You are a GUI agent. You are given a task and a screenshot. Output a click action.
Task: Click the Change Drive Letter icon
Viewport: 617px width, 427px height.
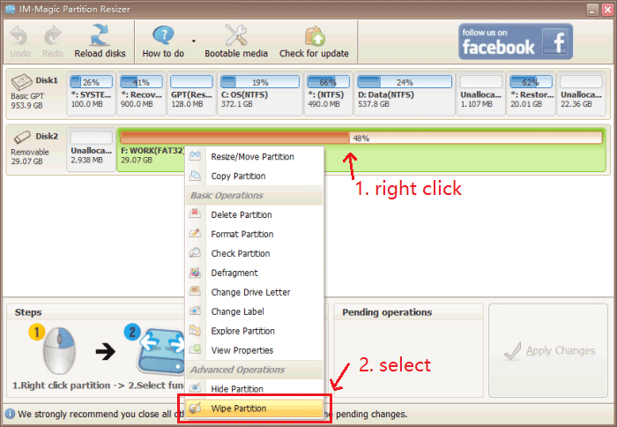[x=195, y=291]
